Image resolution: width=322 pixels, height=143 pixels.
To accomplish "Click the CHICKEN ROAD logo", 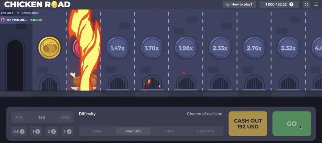I will click(x=37, y=4).
